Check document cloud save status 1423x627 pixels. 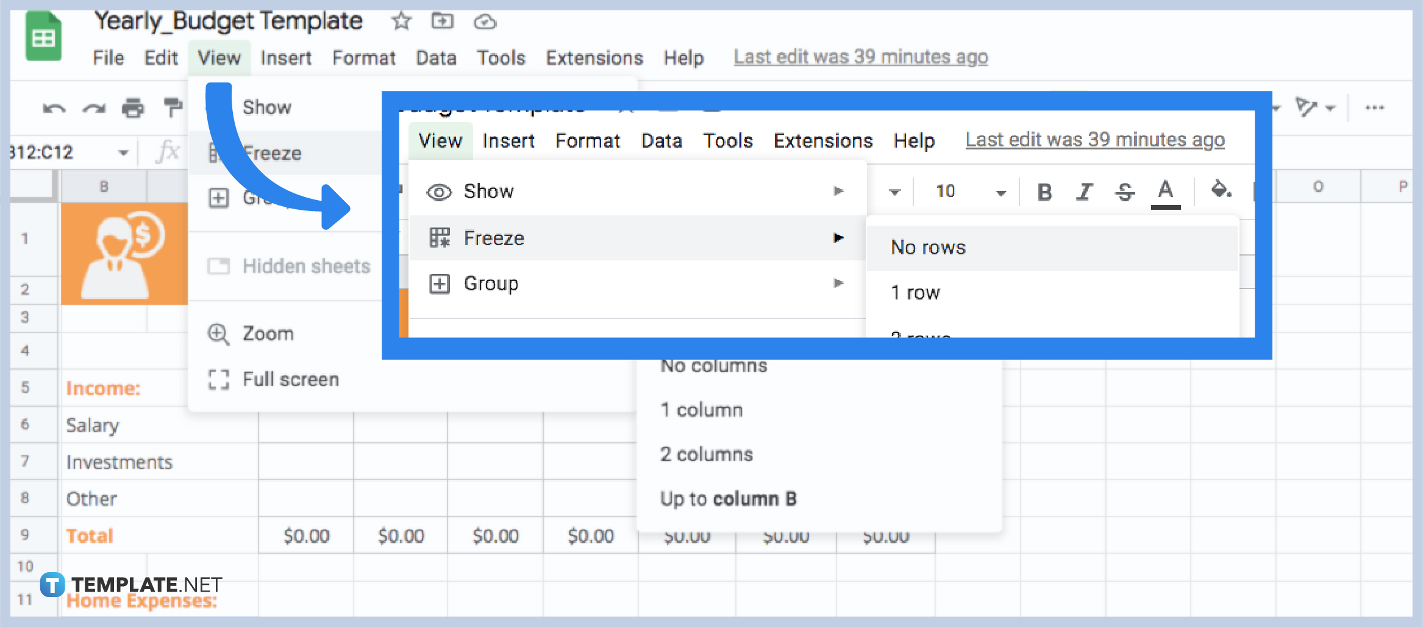coord(485,22)
